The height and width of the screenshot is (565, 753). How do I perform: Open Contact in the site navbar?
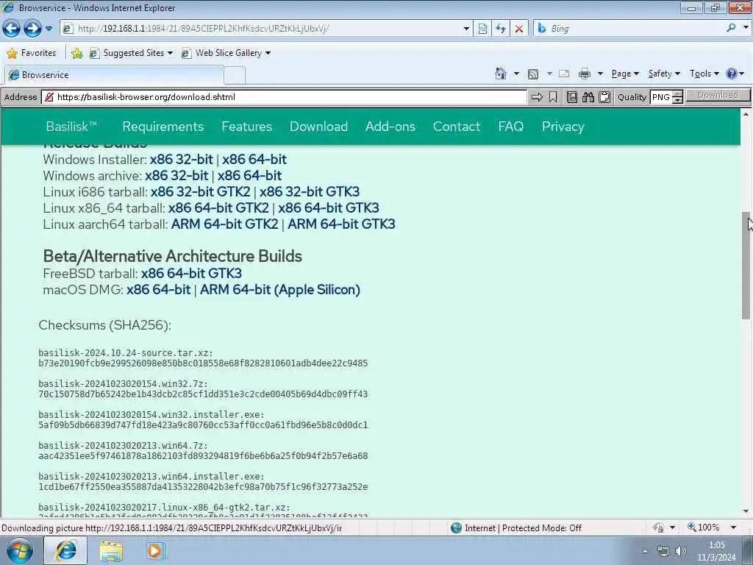coord(456,127)
